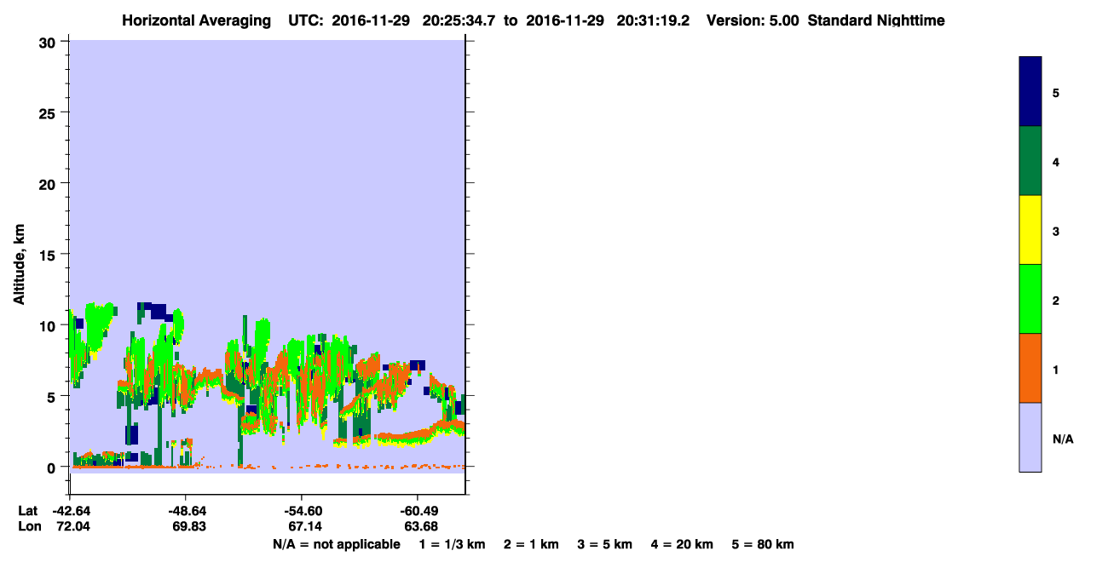Click the altitude tick label '30'
The image size is (1108, 568).
[x=49, y=42]
